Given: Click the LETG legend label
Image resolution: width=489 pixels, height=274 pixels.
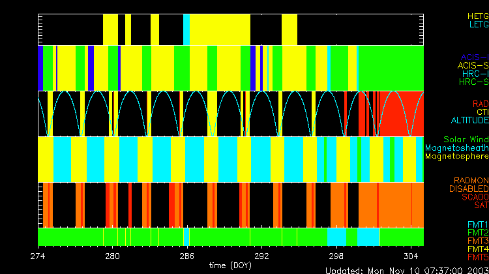Looking at the screenshot, I should tap(479, 24).
